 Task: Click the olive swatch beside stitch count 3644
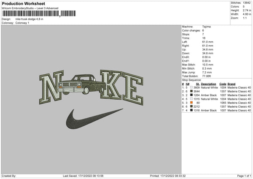coord(191,91)
